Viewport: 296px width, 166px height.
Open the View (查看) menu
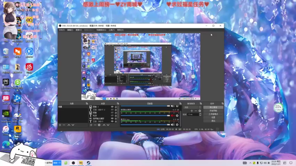coord(79,30)
